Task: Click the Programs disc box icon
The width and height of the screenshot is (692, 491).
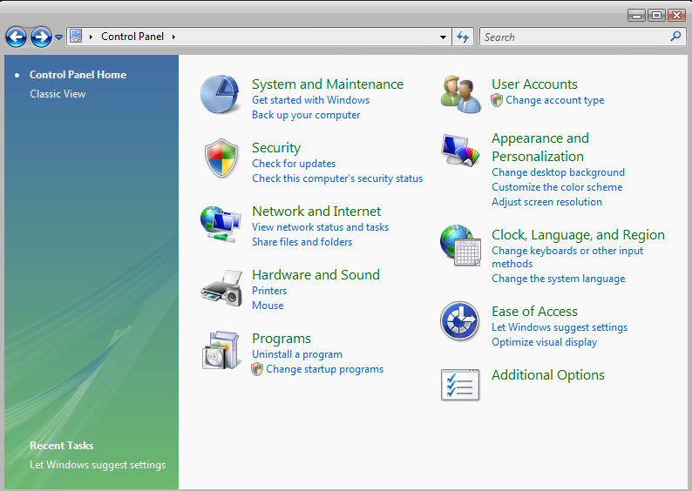Action: 221,350
